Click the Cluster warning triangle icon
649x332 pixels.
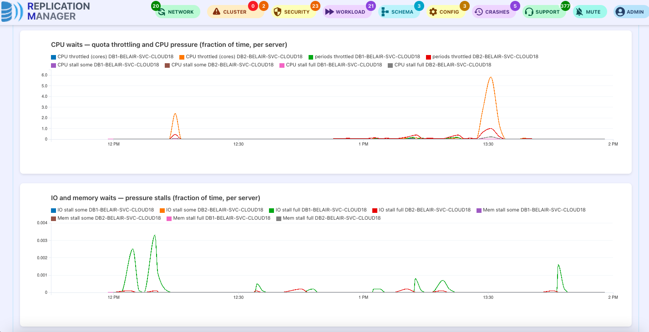[217, 12]
